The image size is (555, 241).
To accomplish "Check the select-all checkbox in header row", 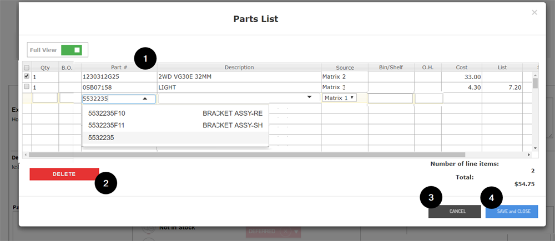I will point(27,68).
